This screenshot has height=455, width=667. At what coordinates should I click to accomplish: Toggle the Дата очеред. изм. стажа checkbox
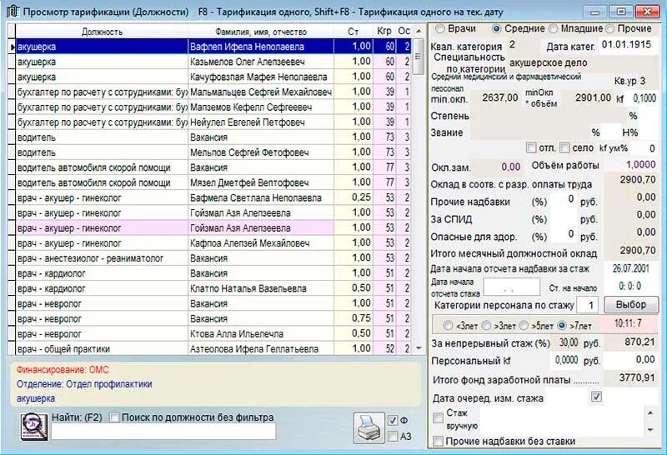596,397
